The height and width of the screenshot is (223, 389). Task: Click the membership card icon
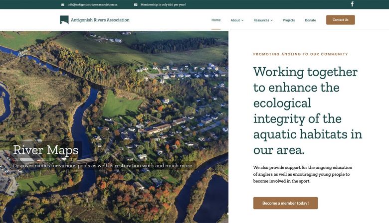pyautogui.click(x=136, y=4)
